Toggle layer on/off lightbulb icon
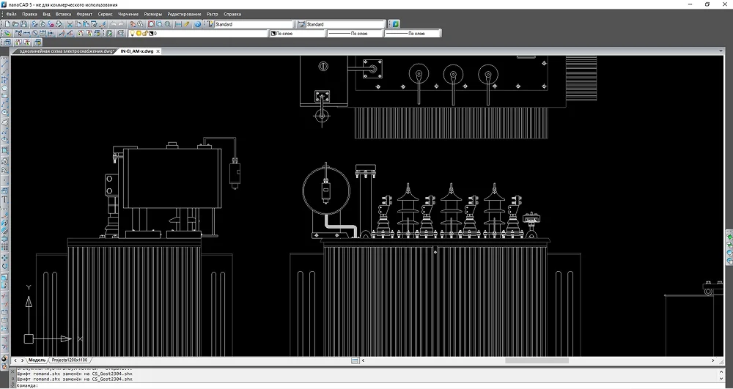 click(132, 34)
